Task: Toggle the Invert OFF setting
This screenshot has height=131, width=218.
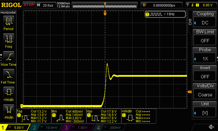Action: [205, 76]
